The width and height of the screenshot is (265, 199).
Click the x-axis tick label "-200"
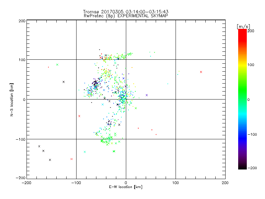pyautogui.click(x=26, y=183)
